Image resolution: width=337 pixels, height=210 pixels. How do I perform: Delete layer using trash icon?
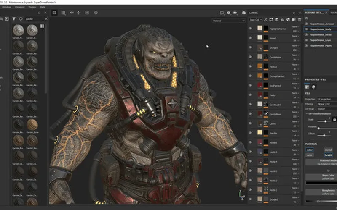pyautogui.click(x=300, y=20)
